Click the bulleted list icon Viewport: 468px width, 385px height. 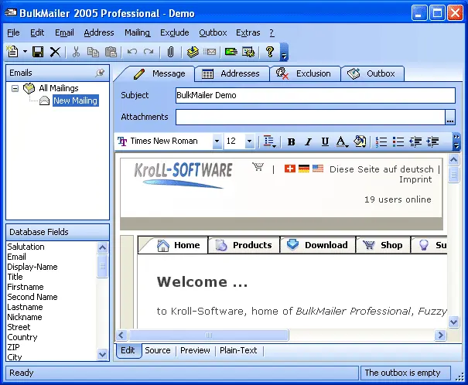point(398,141)
